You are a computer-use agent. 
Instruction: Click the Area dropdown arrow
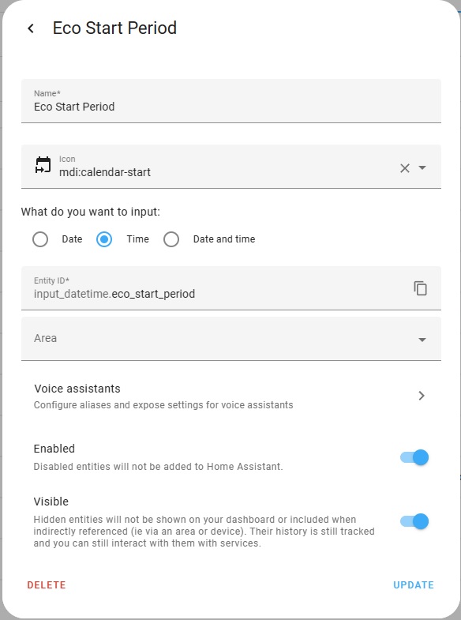[x=422, y=340]
